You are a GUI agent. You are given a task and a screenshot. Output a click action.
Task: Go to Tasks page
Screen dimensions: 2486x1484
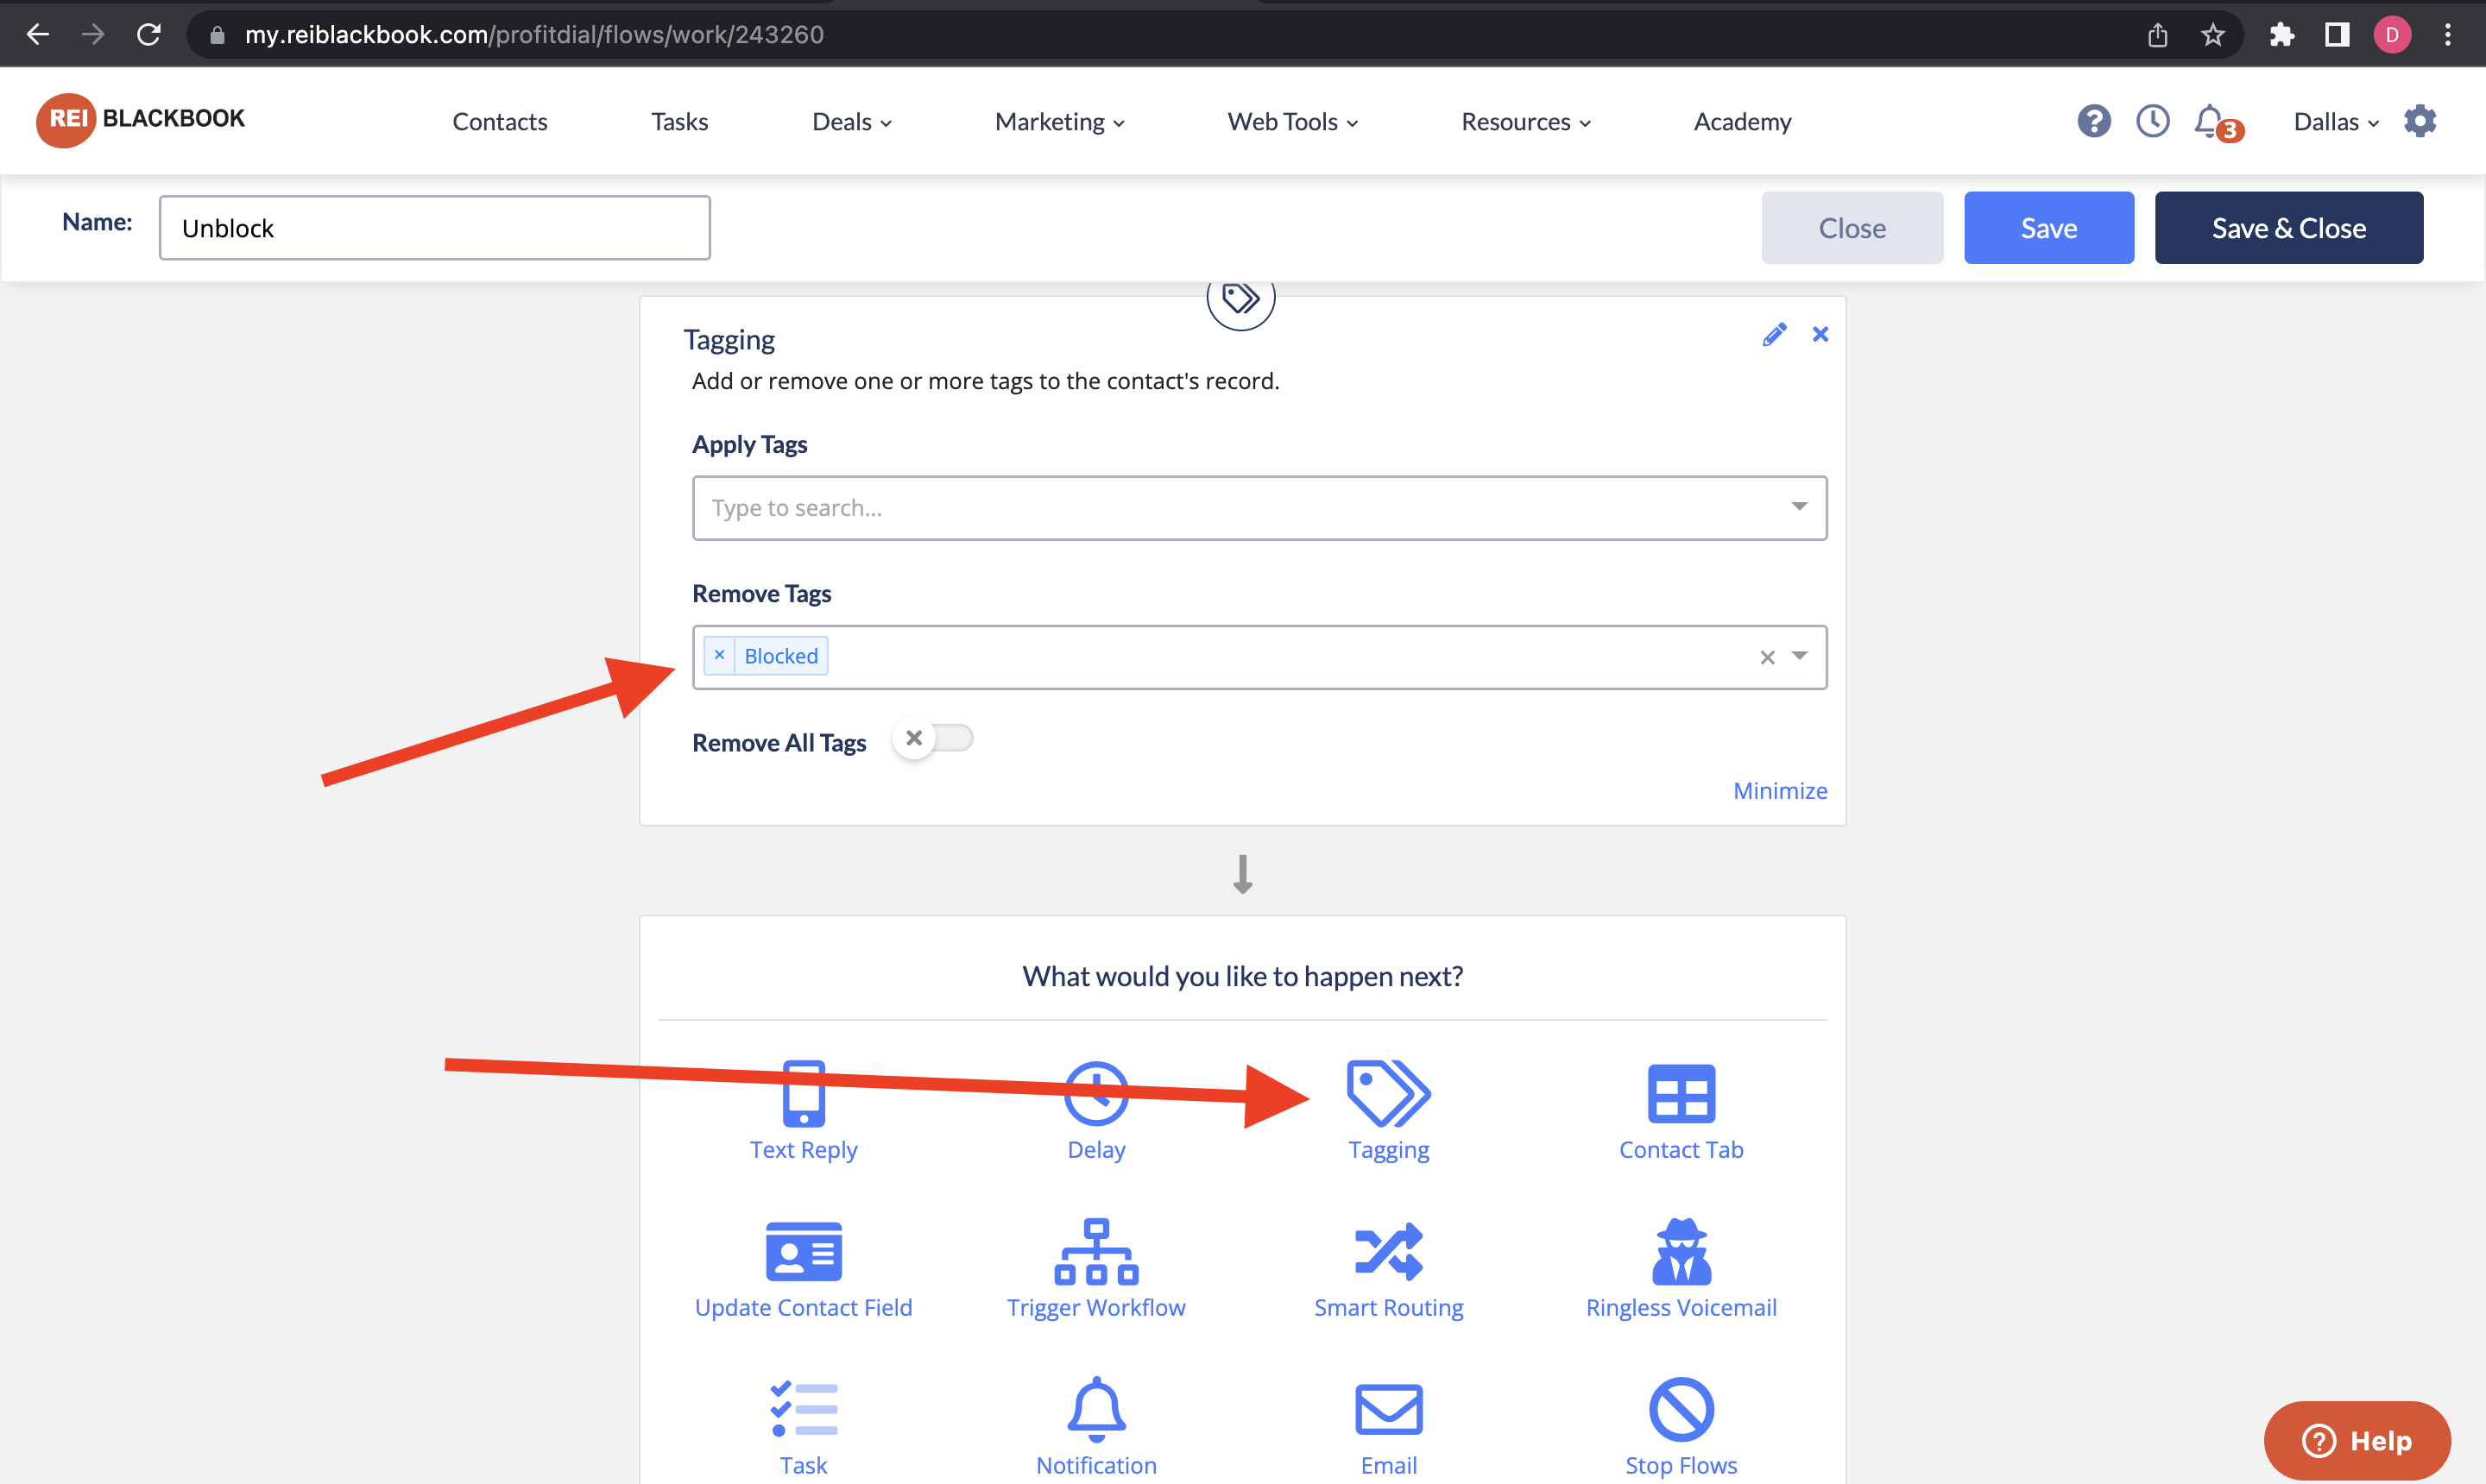(x=679, y=122)
